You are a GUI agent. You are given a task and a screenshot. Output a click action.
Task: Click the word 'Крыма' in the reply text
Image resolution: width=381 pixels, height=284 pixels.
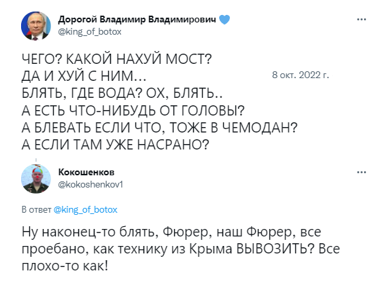tap(210, 249)
